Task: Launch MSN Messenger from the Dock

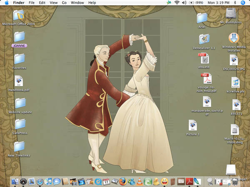Action: point(131,182)
